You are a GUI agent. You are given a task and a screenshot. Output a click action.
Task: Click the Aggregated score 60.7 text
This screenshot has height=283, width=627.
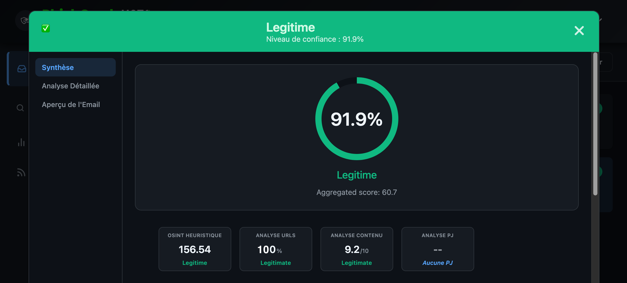tap(357, 192)
